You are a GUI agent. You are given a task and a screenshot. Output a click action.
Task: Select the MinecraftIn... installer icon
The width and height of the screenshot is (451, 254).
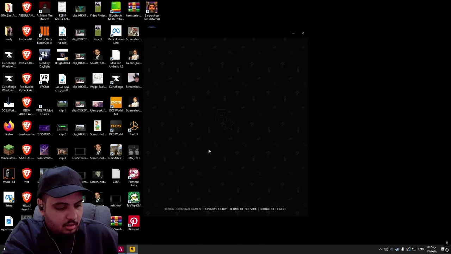[9, 152]
